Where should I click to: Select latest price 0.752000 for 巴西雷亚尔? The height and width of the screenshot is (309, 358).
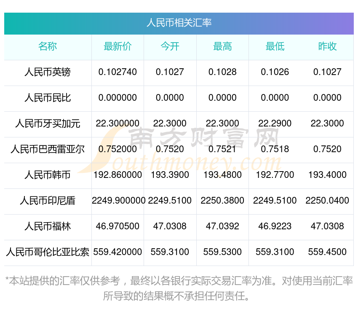pyautogui.click(x=118, y=149)
